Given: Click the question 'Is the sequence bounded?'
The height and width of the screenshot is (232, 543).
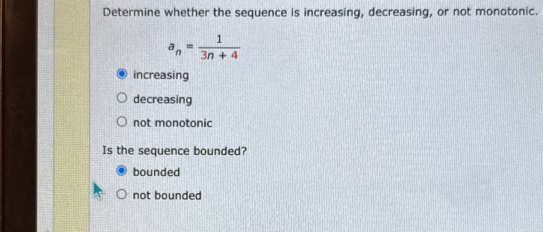Looking at the screenshot, I should tap(174, 150).
